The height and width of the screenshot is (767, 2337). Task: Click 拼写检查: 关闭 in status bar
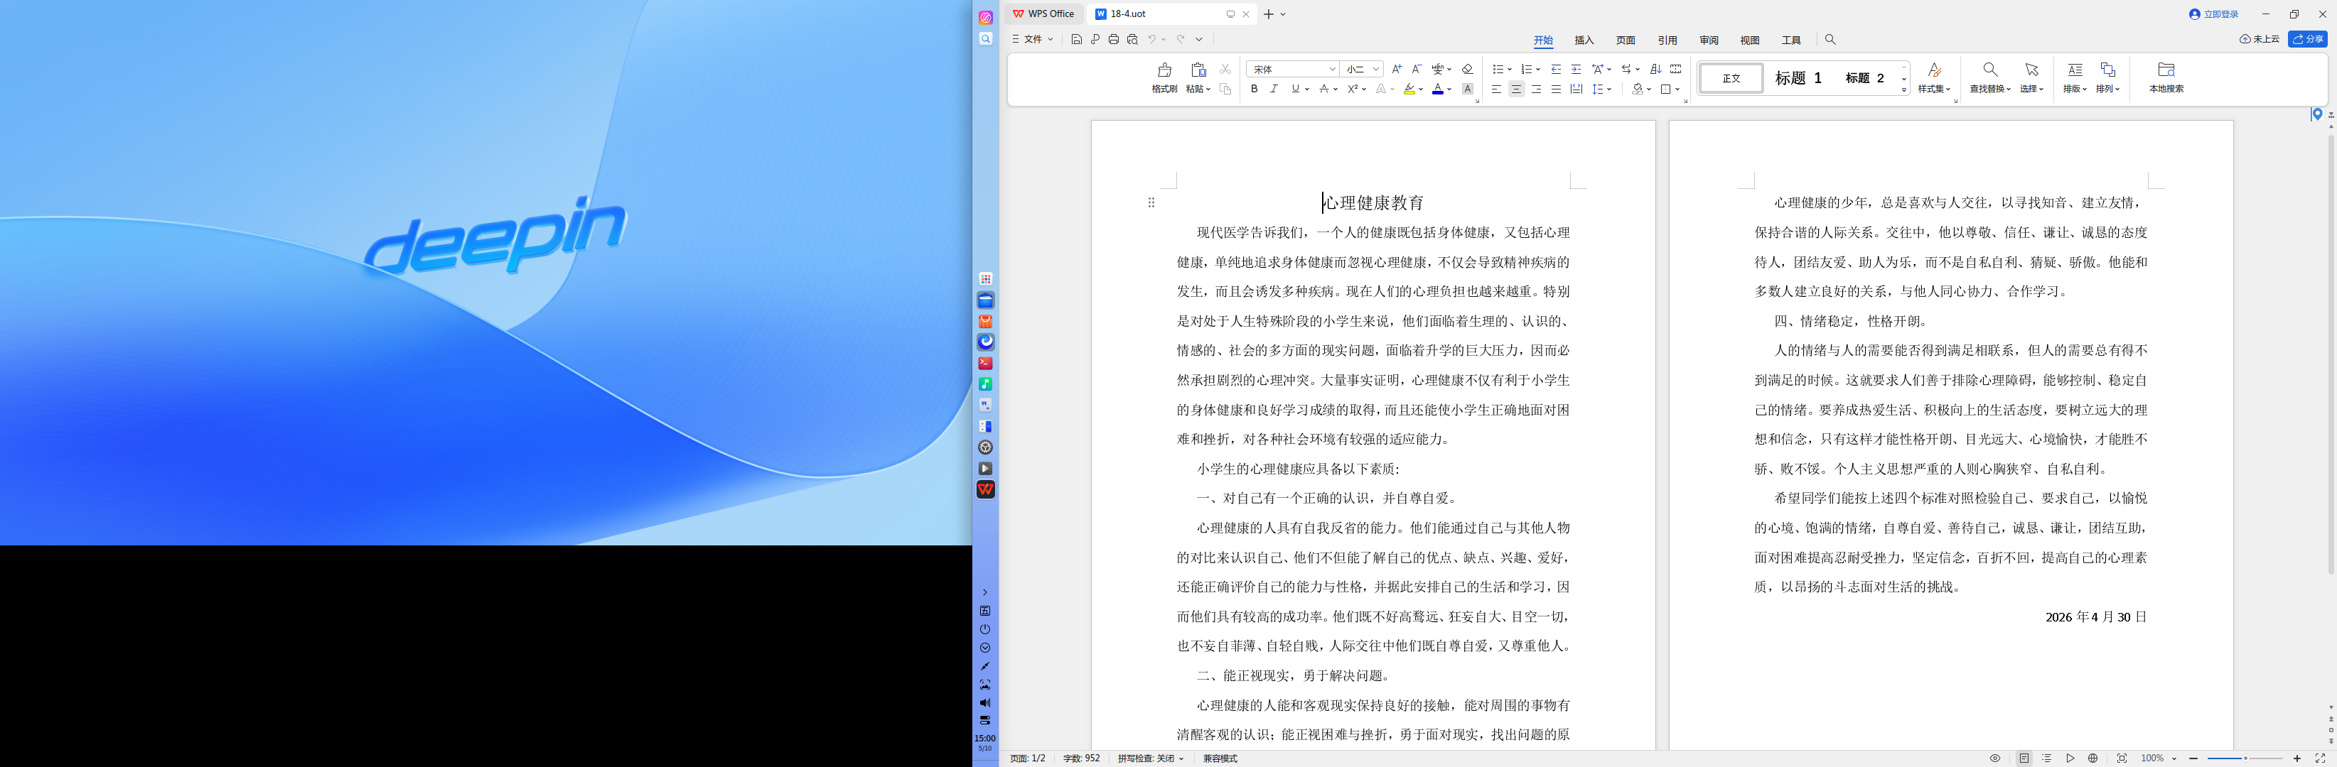click(x=1150, y=758)
